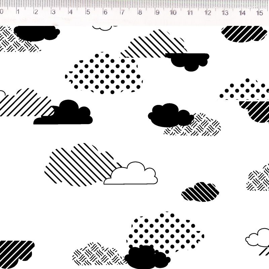Screen dimensions: 269x269
Task: Click the ruler number "8"
Action: 140,12
